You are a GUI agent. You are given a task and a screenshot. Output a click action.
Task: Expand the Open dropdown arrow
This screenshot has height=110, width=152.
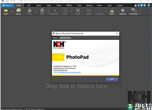pyautogui.click(x=12, y=11)
